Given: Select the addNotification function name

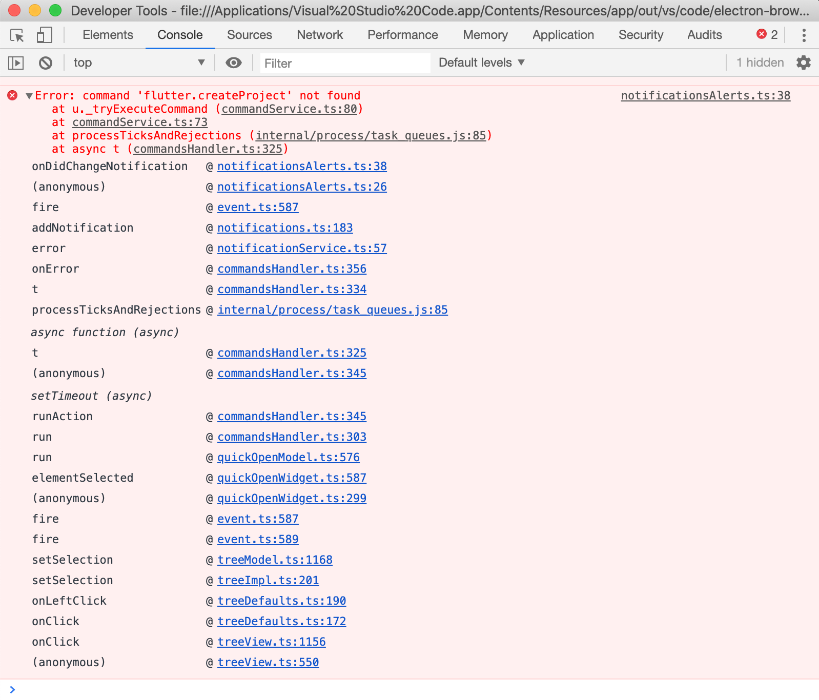Looking at the screenshot, I should [x=83, y=228].
